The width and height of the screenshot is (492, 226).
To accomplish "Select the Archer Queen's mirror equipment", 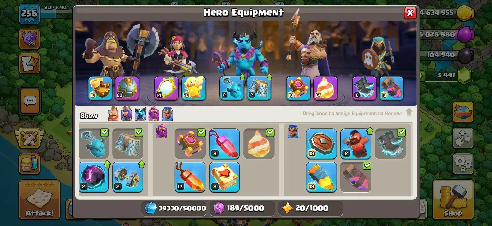I will click(167, 88).
